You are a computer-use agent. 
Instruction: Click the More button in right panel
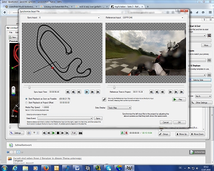pyautogui.click(x=206, y=45)
